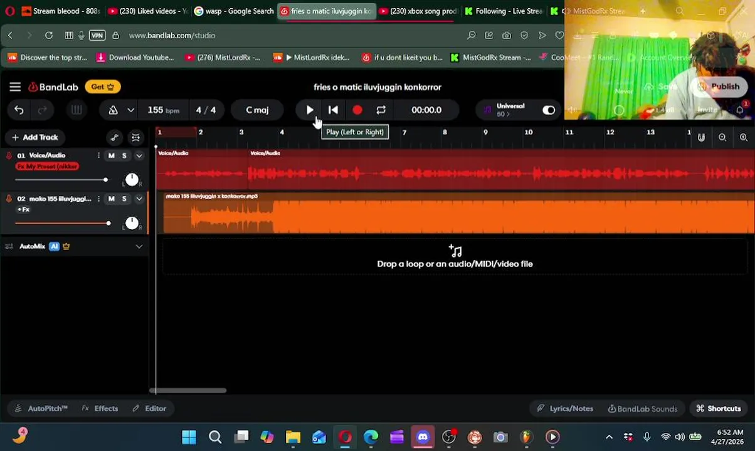Toggle cycle loop mode

click(x=381, y=110)
